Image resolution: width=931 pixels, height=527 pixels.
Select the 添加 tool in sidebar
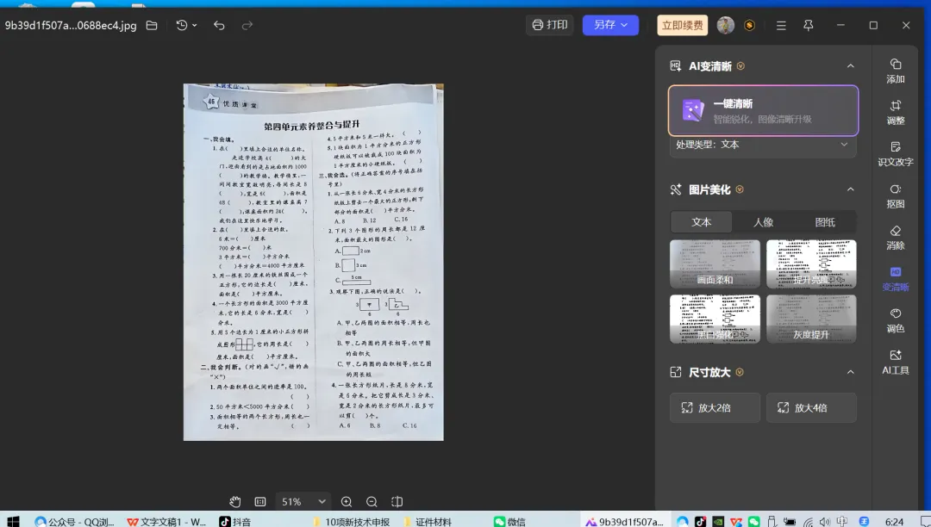[x=896, y=71]
